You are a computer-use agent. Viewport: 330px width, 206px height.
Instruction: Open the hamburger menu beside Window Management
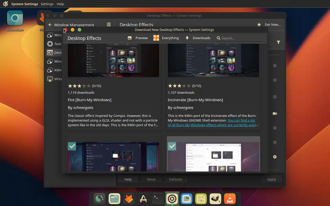coord(109,24)
